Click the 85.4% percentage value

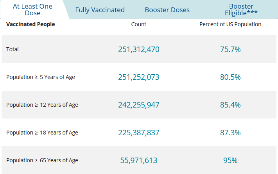click(230, 105)
